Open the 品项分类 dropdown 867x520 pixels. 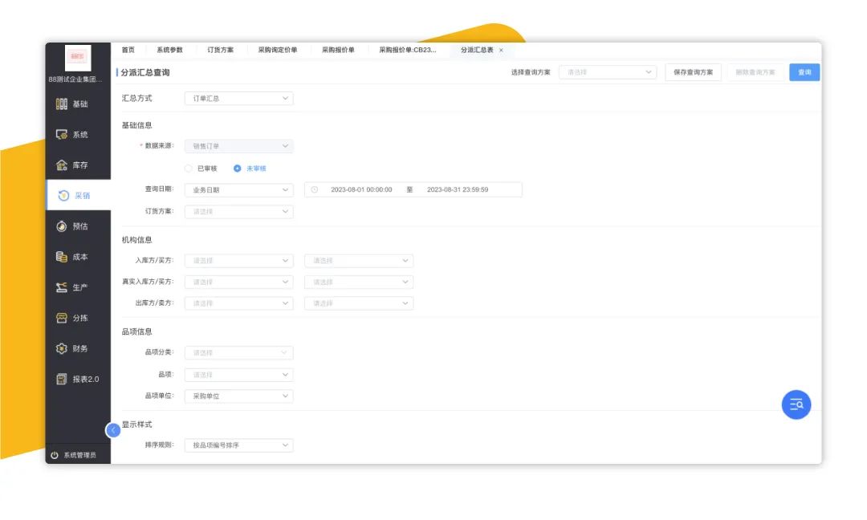coord(239,352)
